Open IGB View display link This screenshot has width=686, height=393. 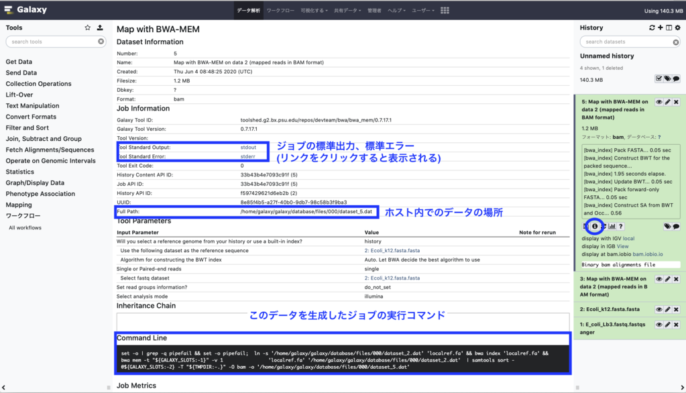point(622,246)
